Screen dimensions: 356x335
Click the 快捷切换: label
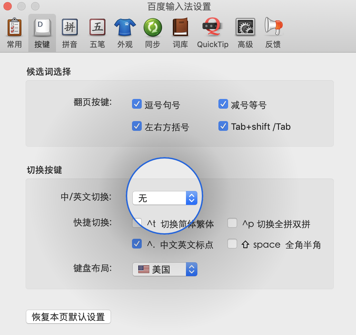(x=93, y=223)
